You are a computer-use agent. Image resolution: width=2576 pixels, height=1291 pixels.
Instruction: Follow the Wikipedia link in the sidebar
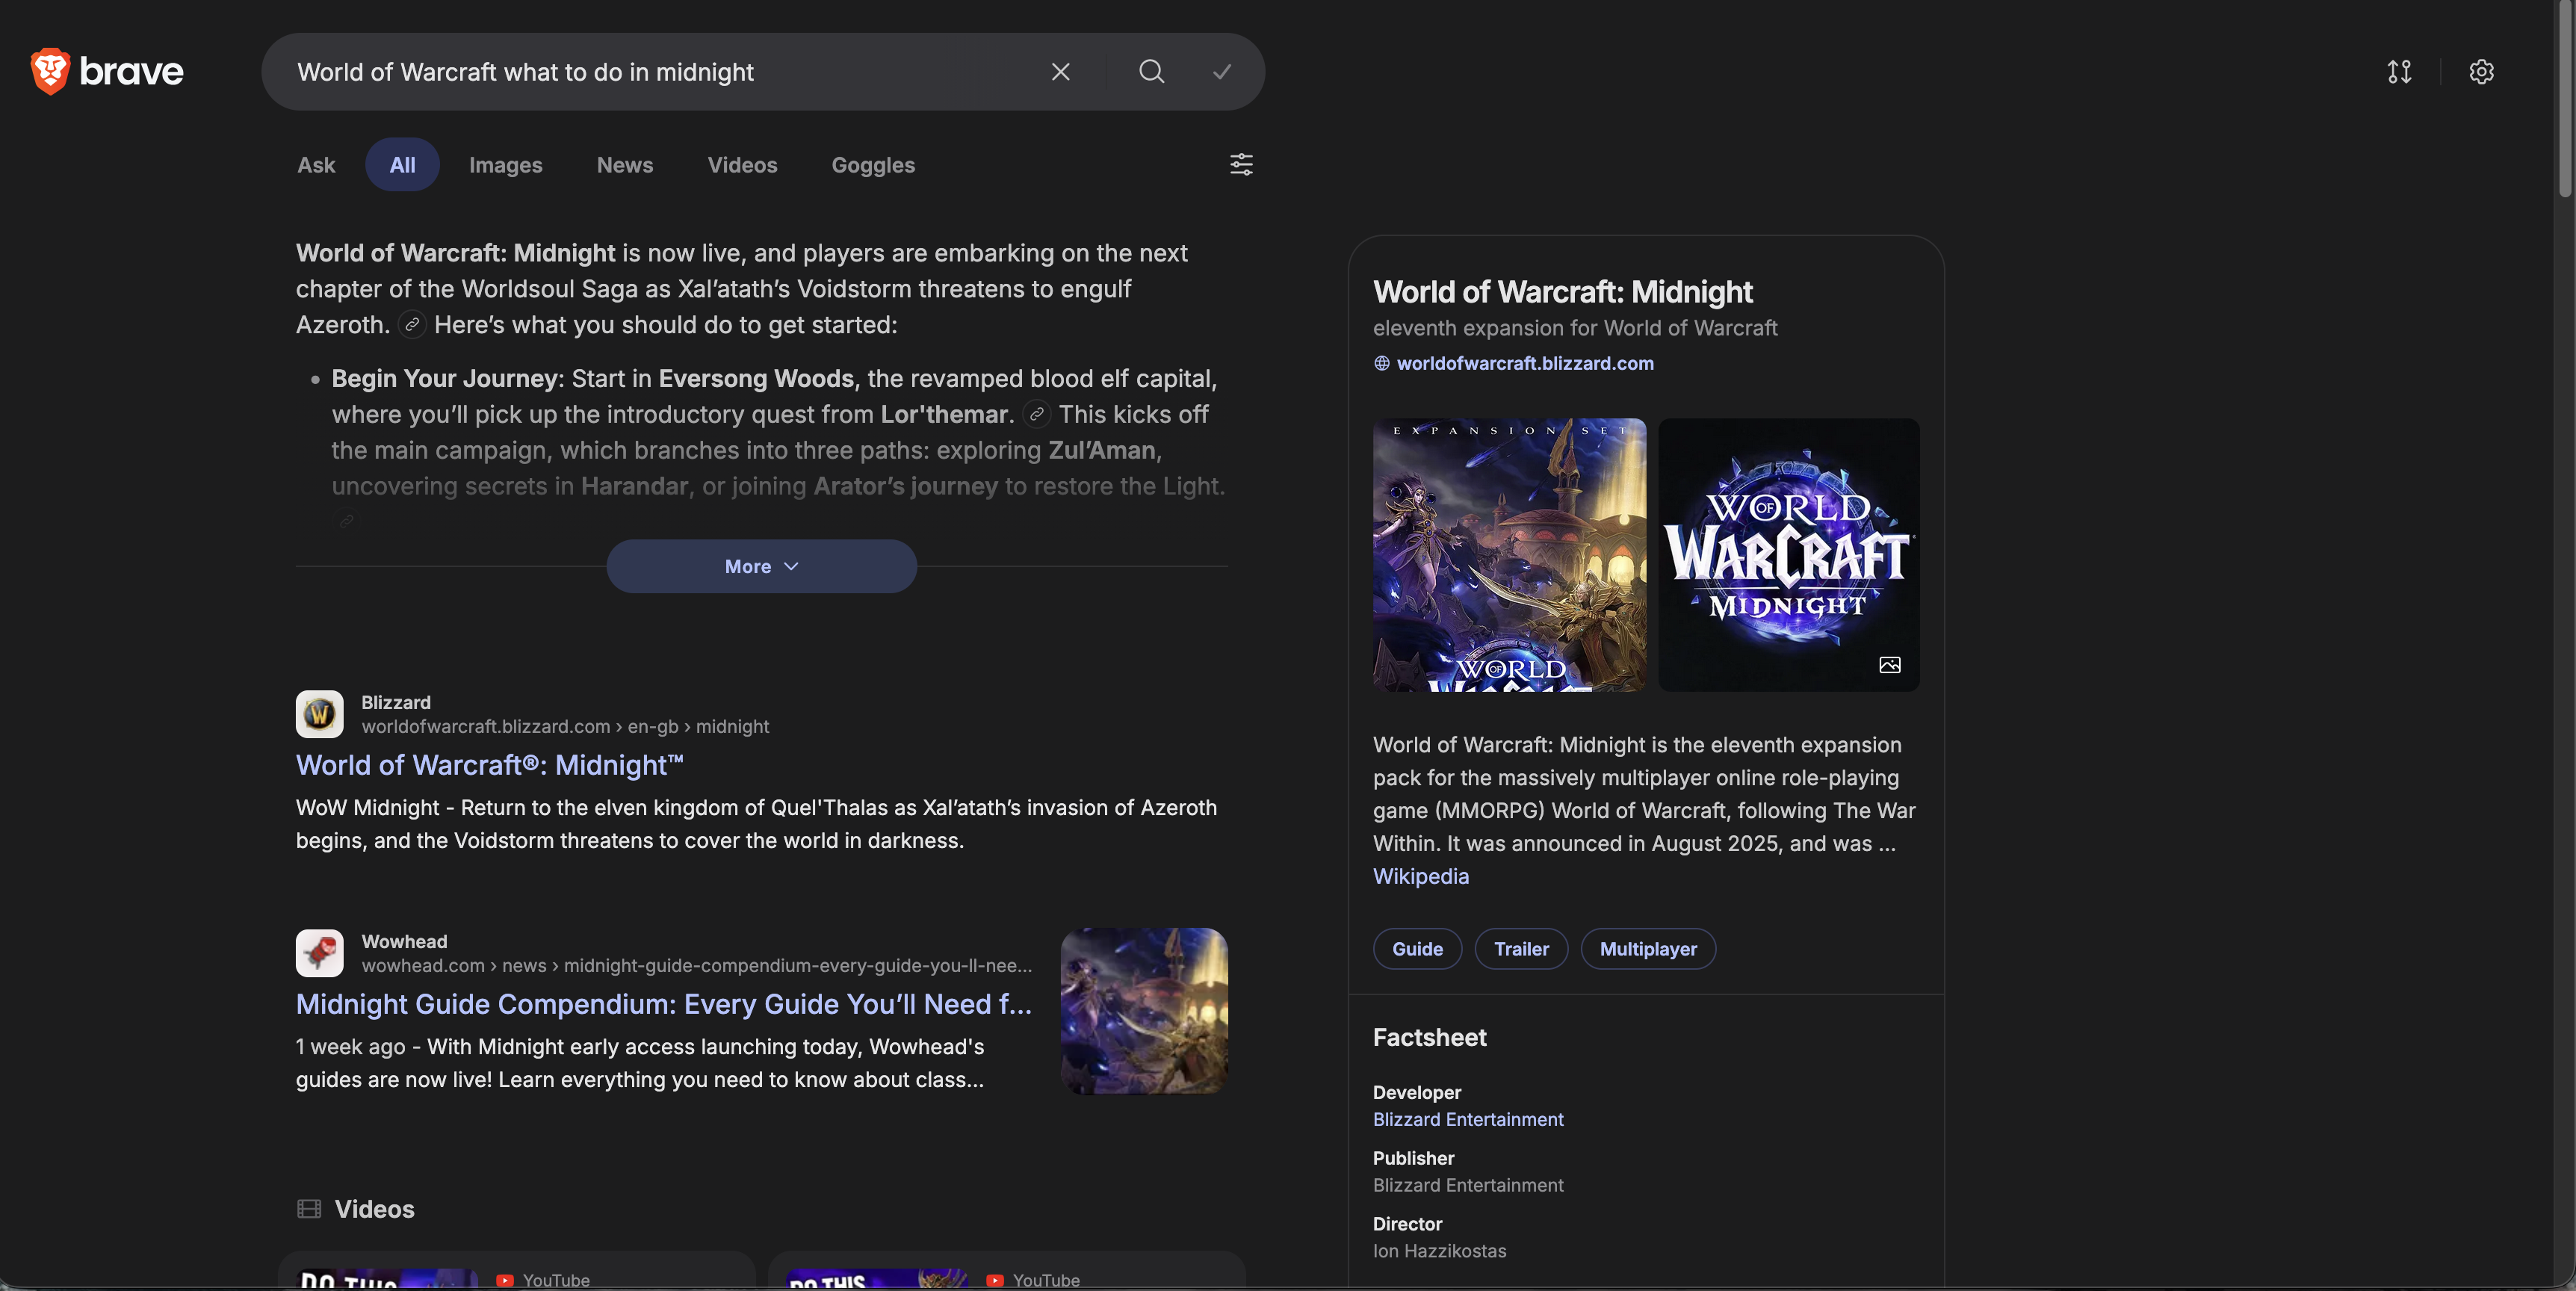(1420, 876)
